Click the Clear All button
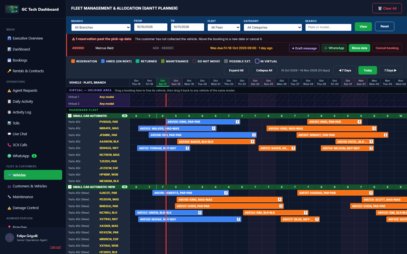The height and width of the screenshot is (254, 407). [387, 8]
